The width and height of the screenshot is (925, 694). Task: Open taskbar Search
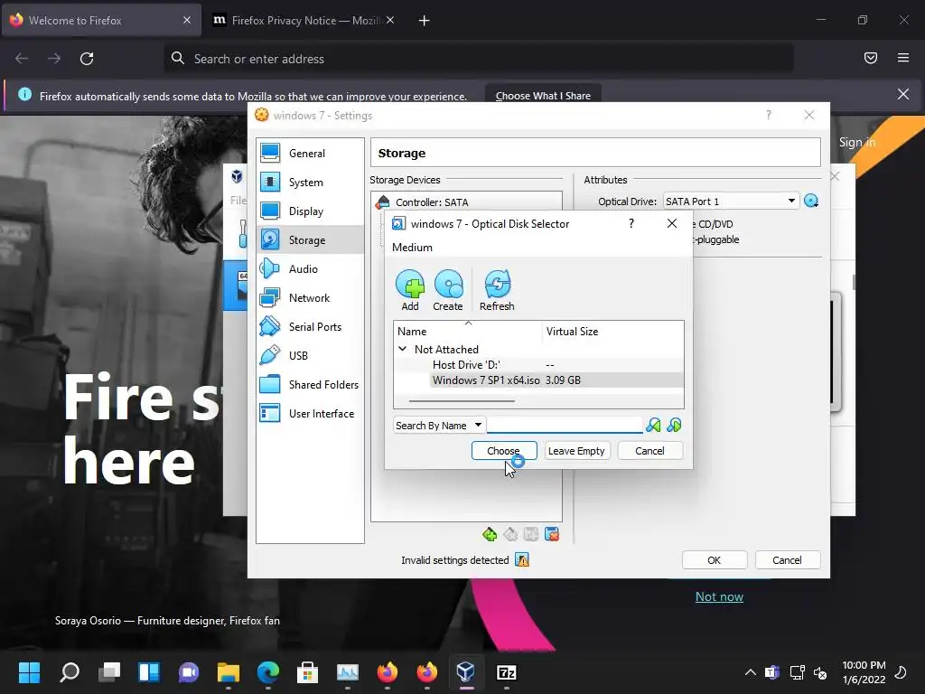coord(70,672)
